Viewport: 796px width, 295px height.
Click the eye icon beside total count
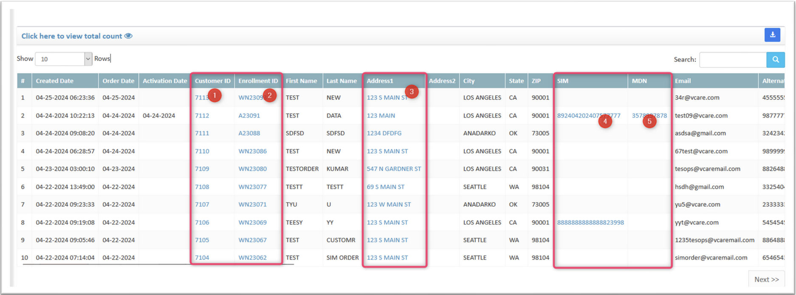(x=128, y=36)
